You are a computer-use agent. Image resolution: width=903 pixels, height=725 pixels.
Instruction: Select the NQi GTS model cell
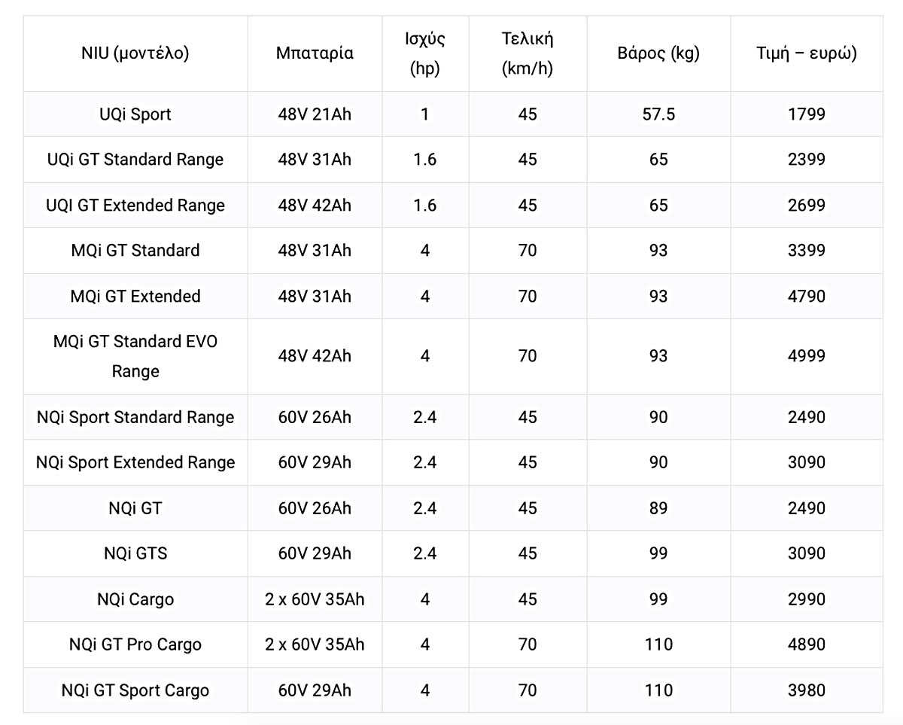click(135, 553)
